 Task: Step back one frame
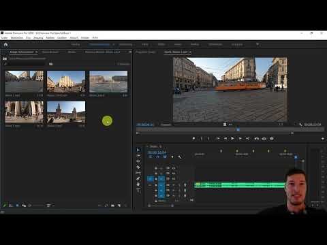(225, 138)
